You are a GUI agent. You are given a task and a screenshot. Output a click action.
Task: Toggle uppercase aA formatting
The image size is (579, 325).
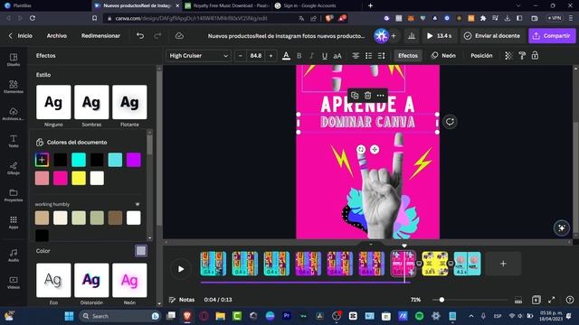coord(337,56)
